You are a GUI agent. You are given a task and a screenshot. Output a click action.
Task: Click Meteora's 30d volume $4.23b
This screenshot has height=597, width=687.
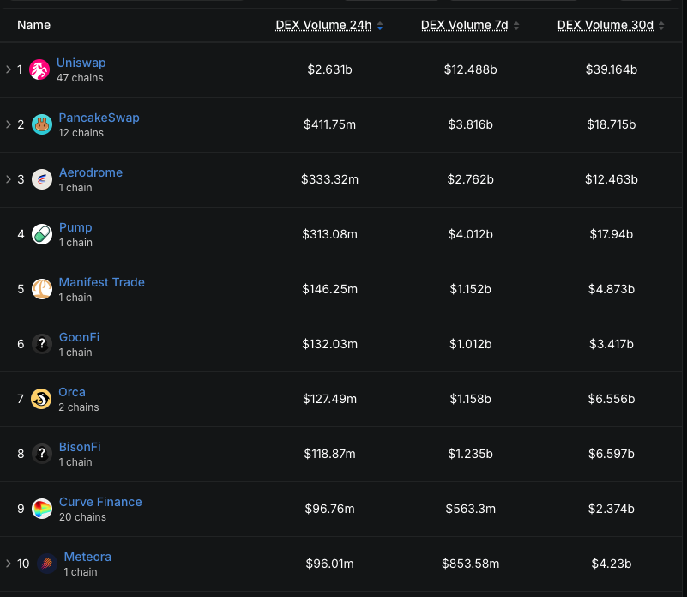pos(612,564)
